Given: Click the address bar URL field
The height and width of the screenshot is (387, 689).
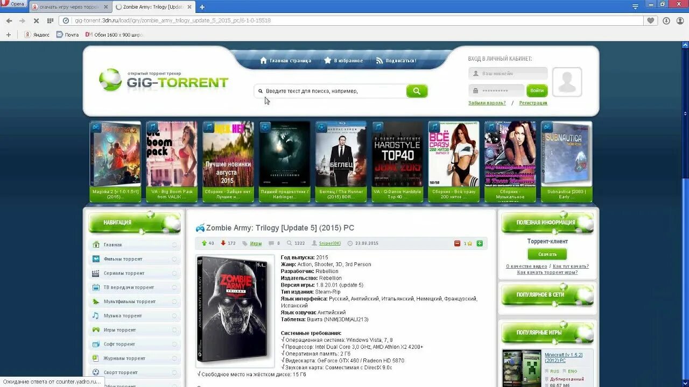Looking at the screenshot, I should [351, 20].
